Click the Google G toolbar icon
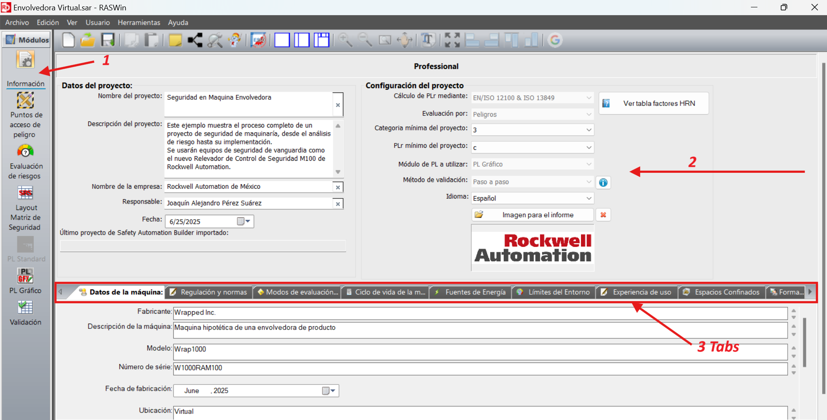Viewport: 827px width, 420px height. (x=555, y=40)
